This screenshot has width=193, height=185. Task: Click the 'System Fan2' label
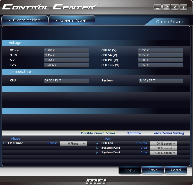coord(111,152)
